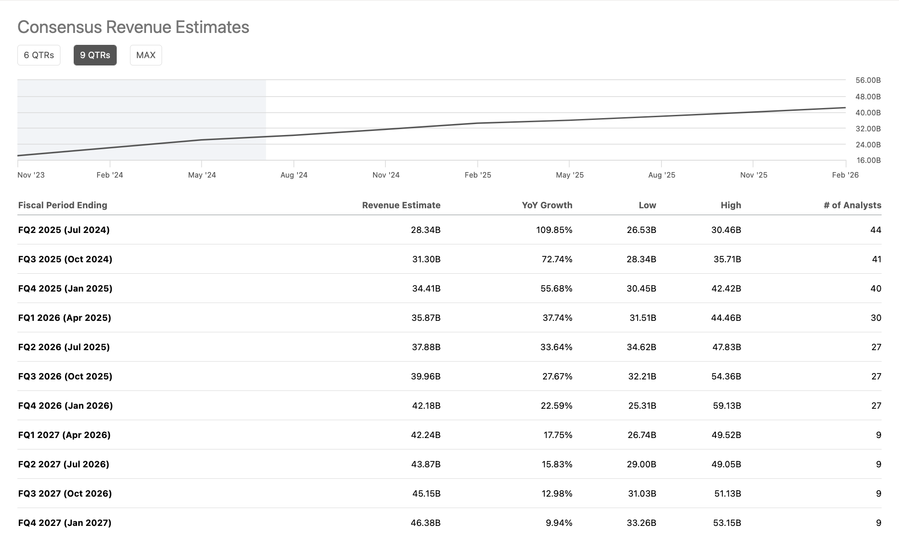Screen dimensions: 899x552
Task: Click the 31.30B revenue estimate value
Action: (426, 259)
